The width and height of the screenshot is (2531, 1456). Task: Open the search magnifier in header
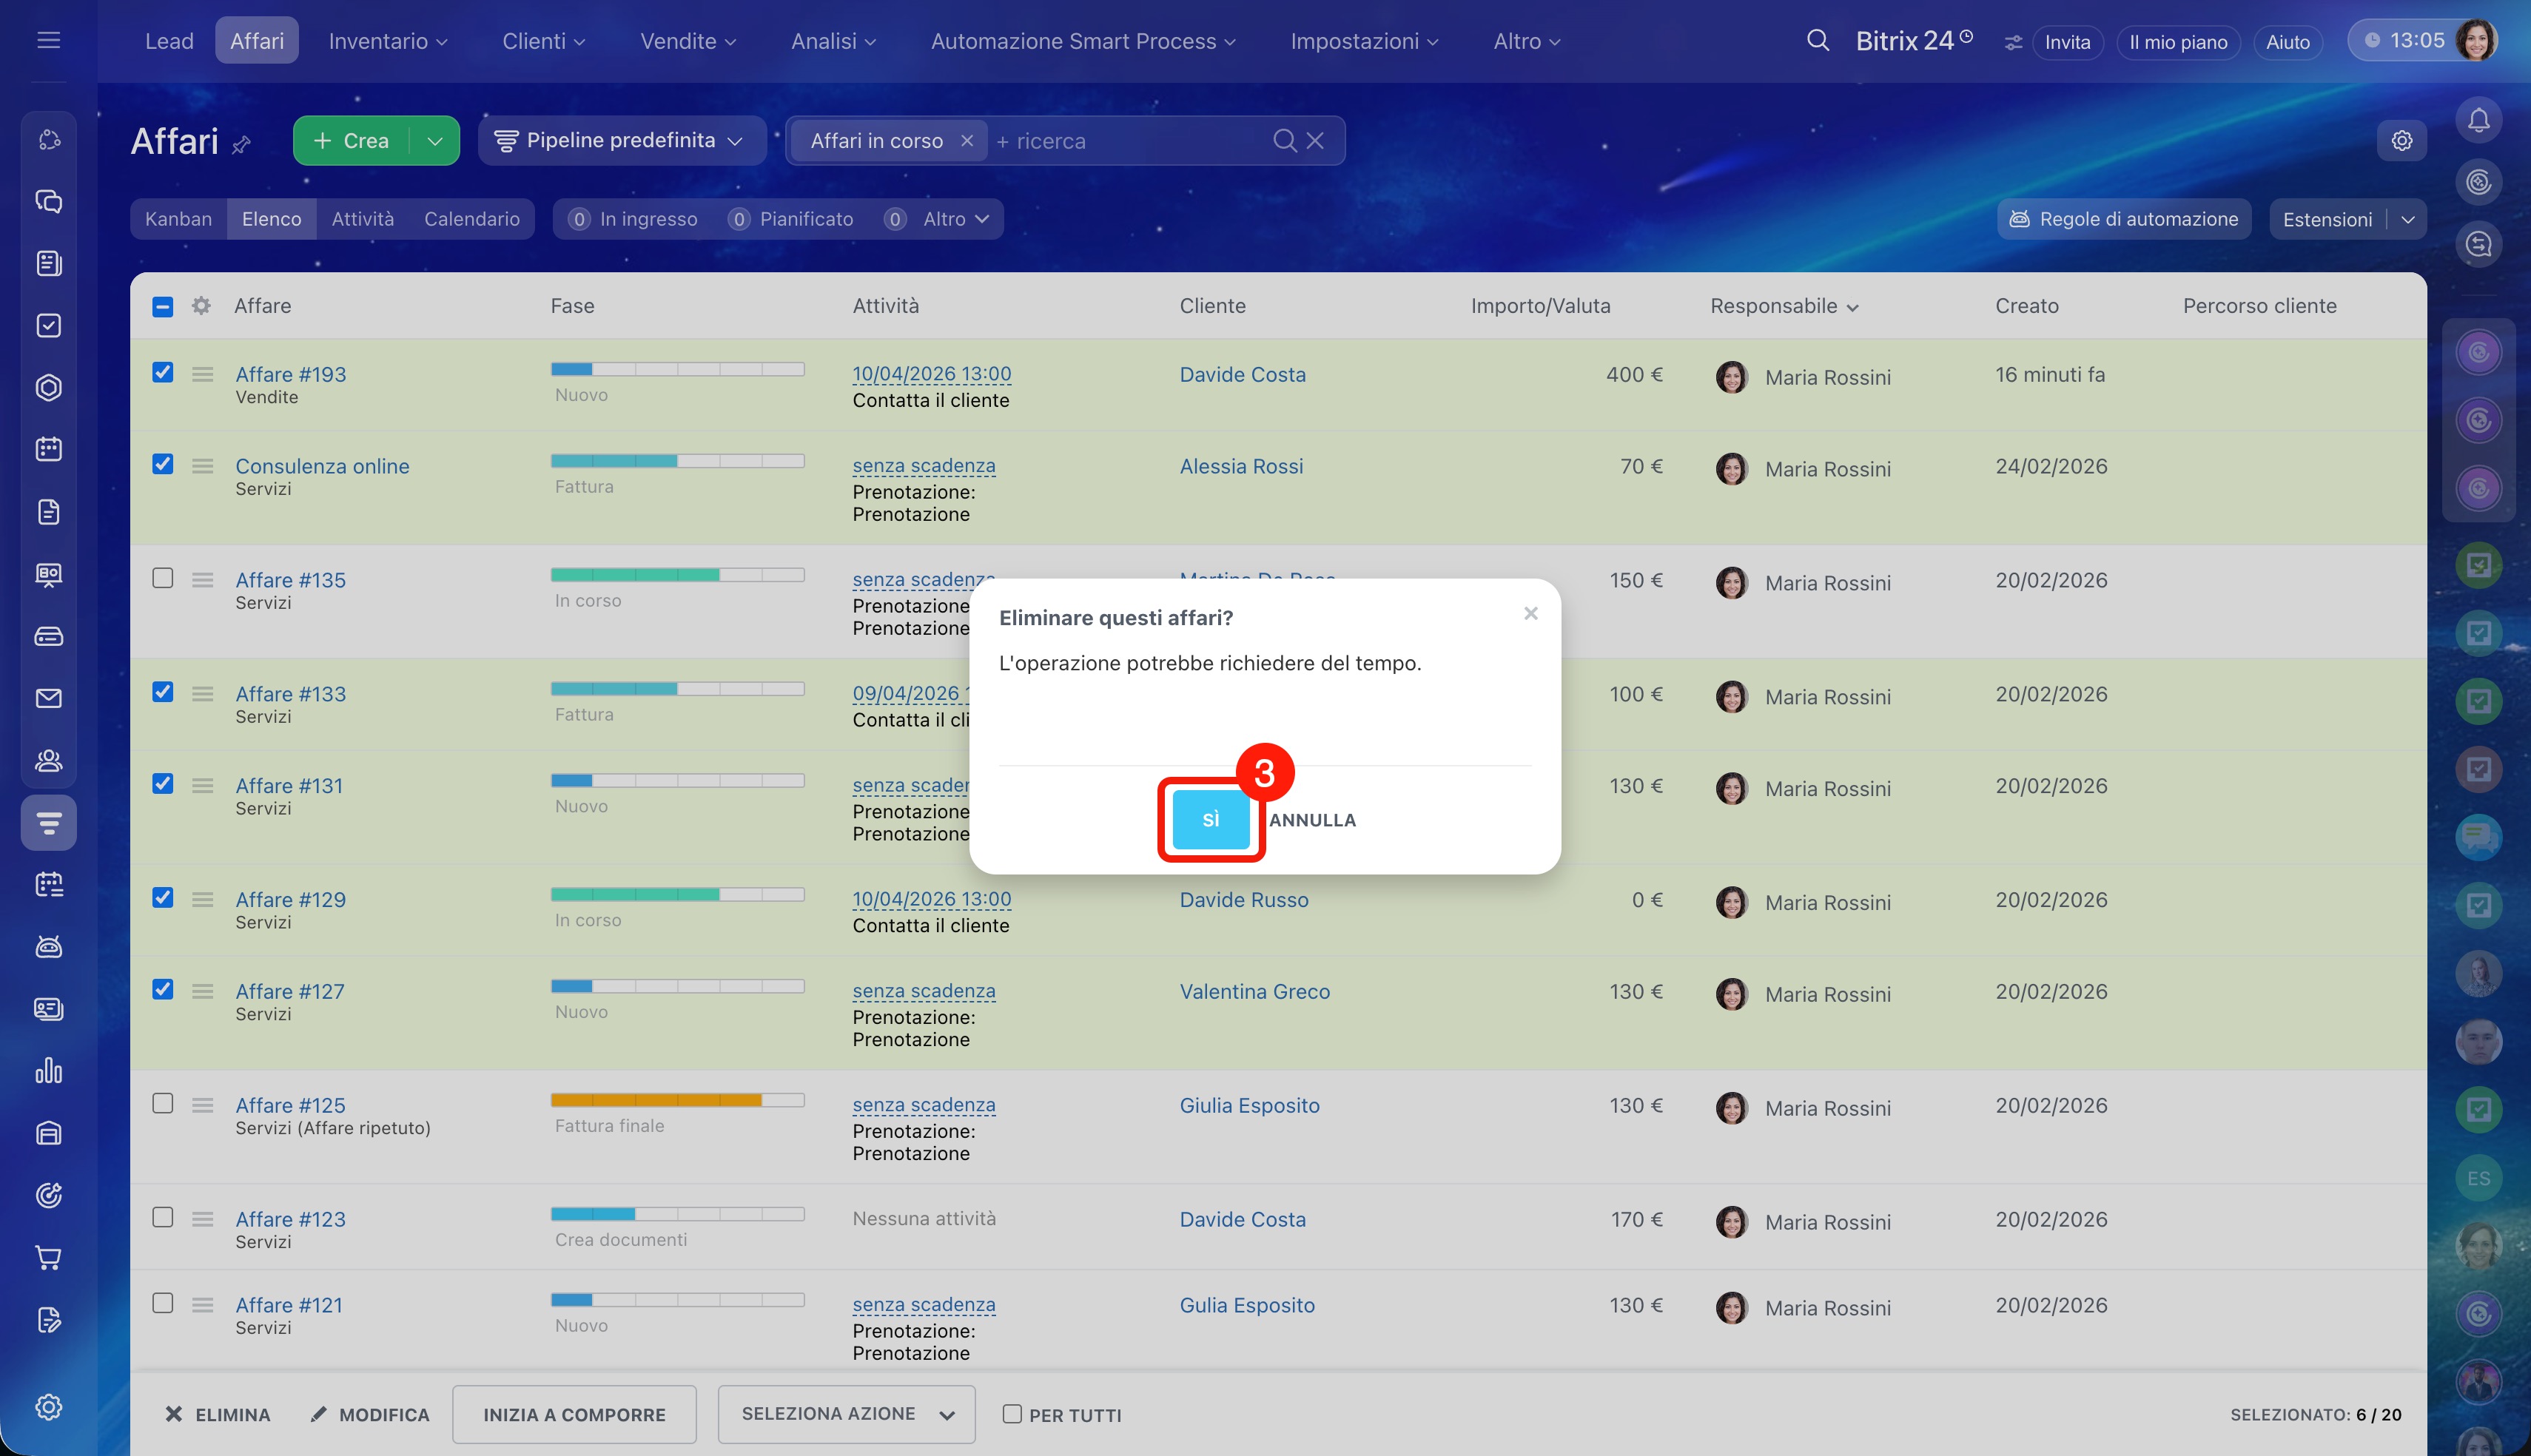(x=1817, y=41)
